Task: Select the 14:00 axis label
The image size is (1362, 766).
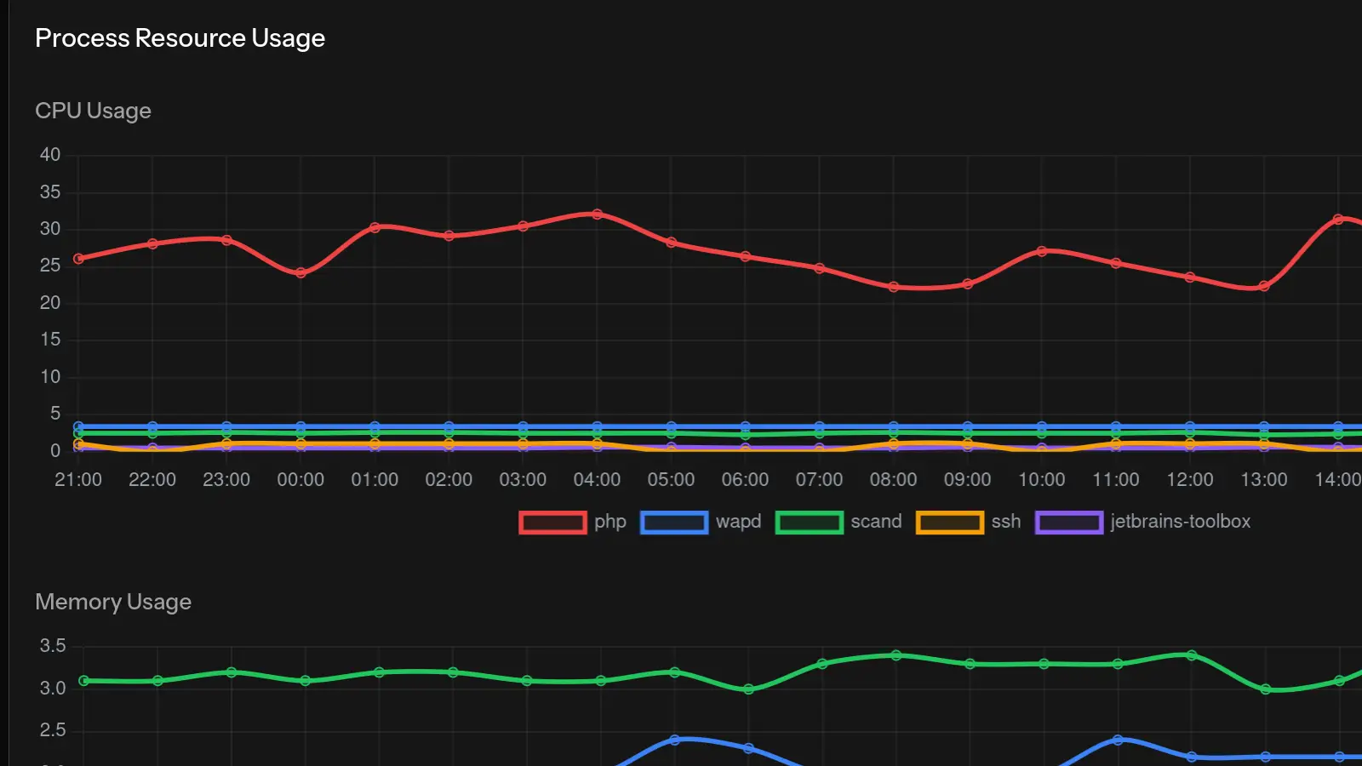Action: 1341,479
